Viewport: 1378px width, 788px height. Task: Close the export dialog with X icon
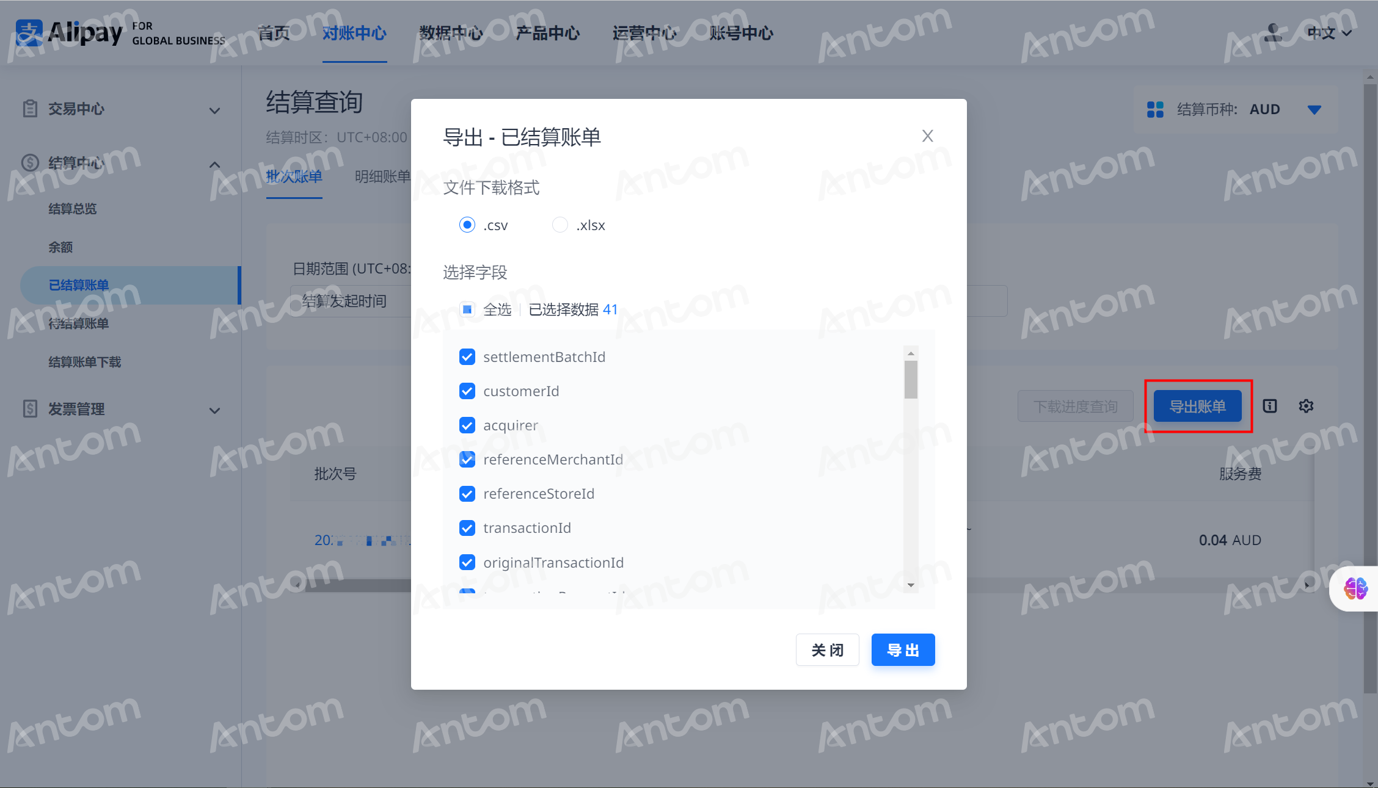927,136
